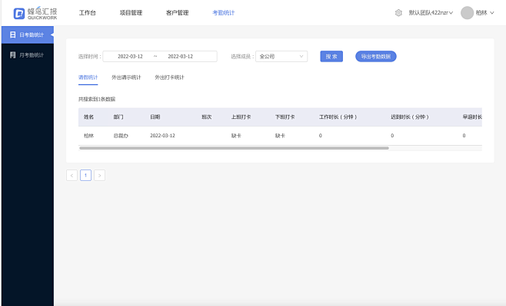Go to next page arrow
The width and height of the screenshot is (506, 306).
click(99, 176)
